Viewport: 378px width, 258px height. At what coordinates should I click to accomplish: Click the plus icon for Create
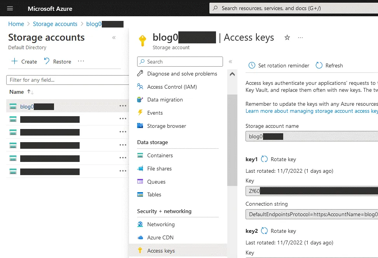14,61
